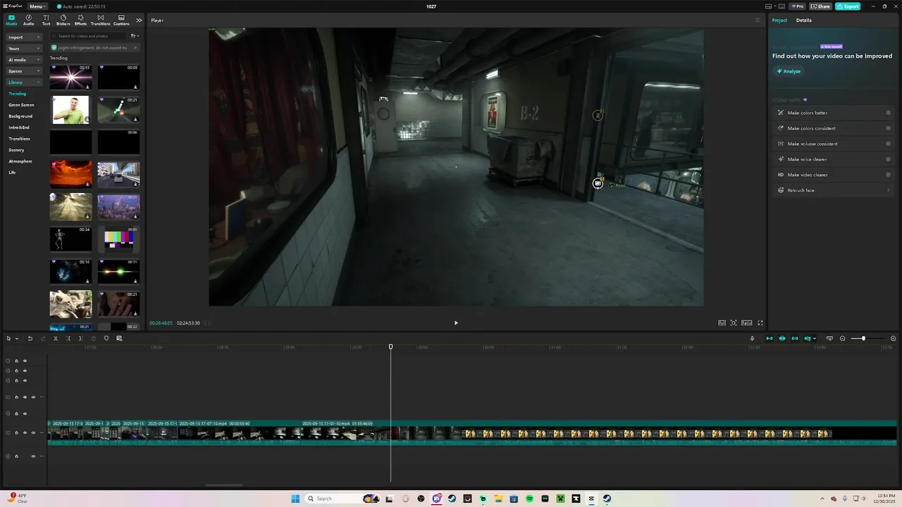Switch to the Details tab

[804, 20]
